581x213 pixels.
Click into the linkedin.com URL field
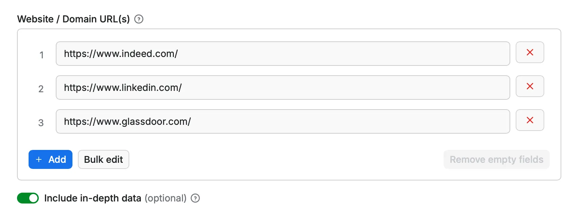(x=282, y=88)
